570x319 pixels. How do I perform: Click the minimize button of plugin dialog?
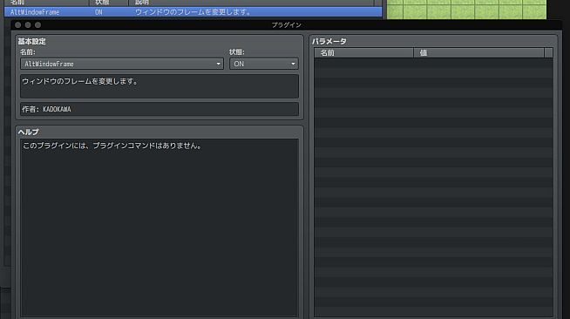click(28, 25)
